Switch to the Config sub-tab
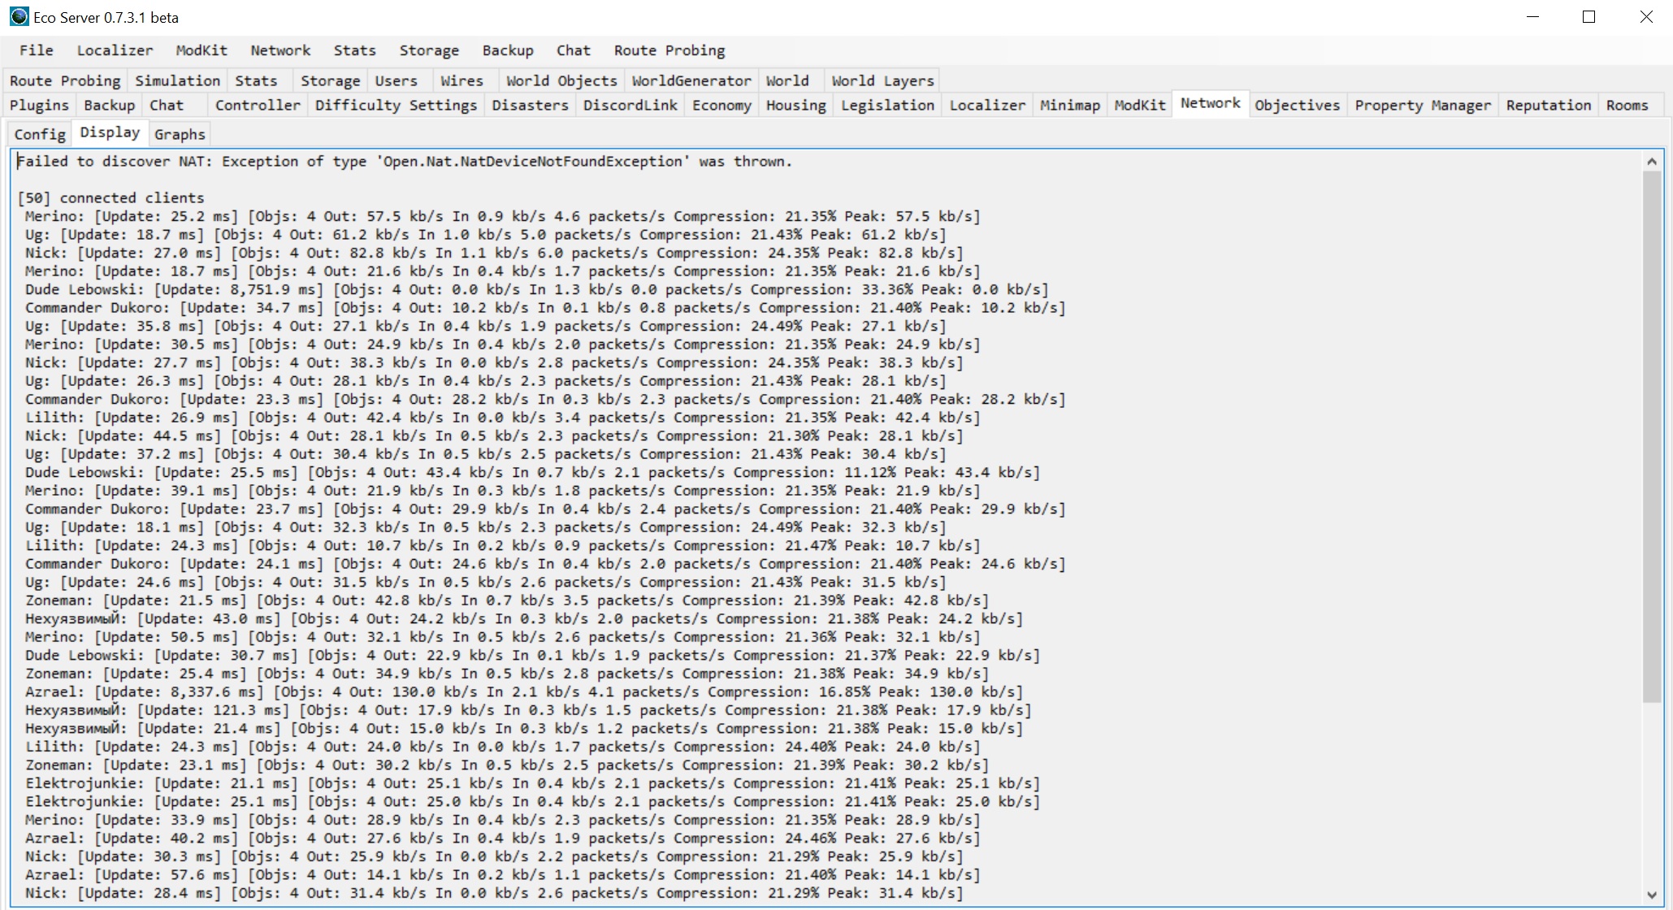Viewport: 1673px width, 910px height. click(x=40, y=134)
